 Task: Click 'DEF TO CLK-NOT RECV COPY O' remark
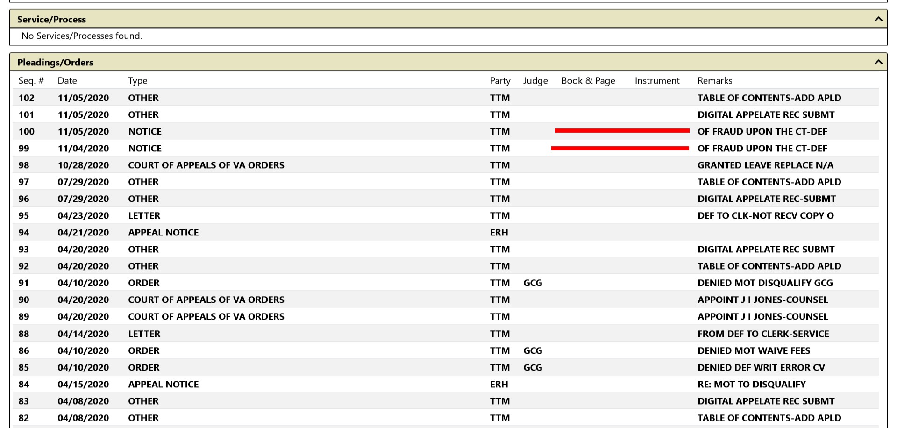point(766,215)
